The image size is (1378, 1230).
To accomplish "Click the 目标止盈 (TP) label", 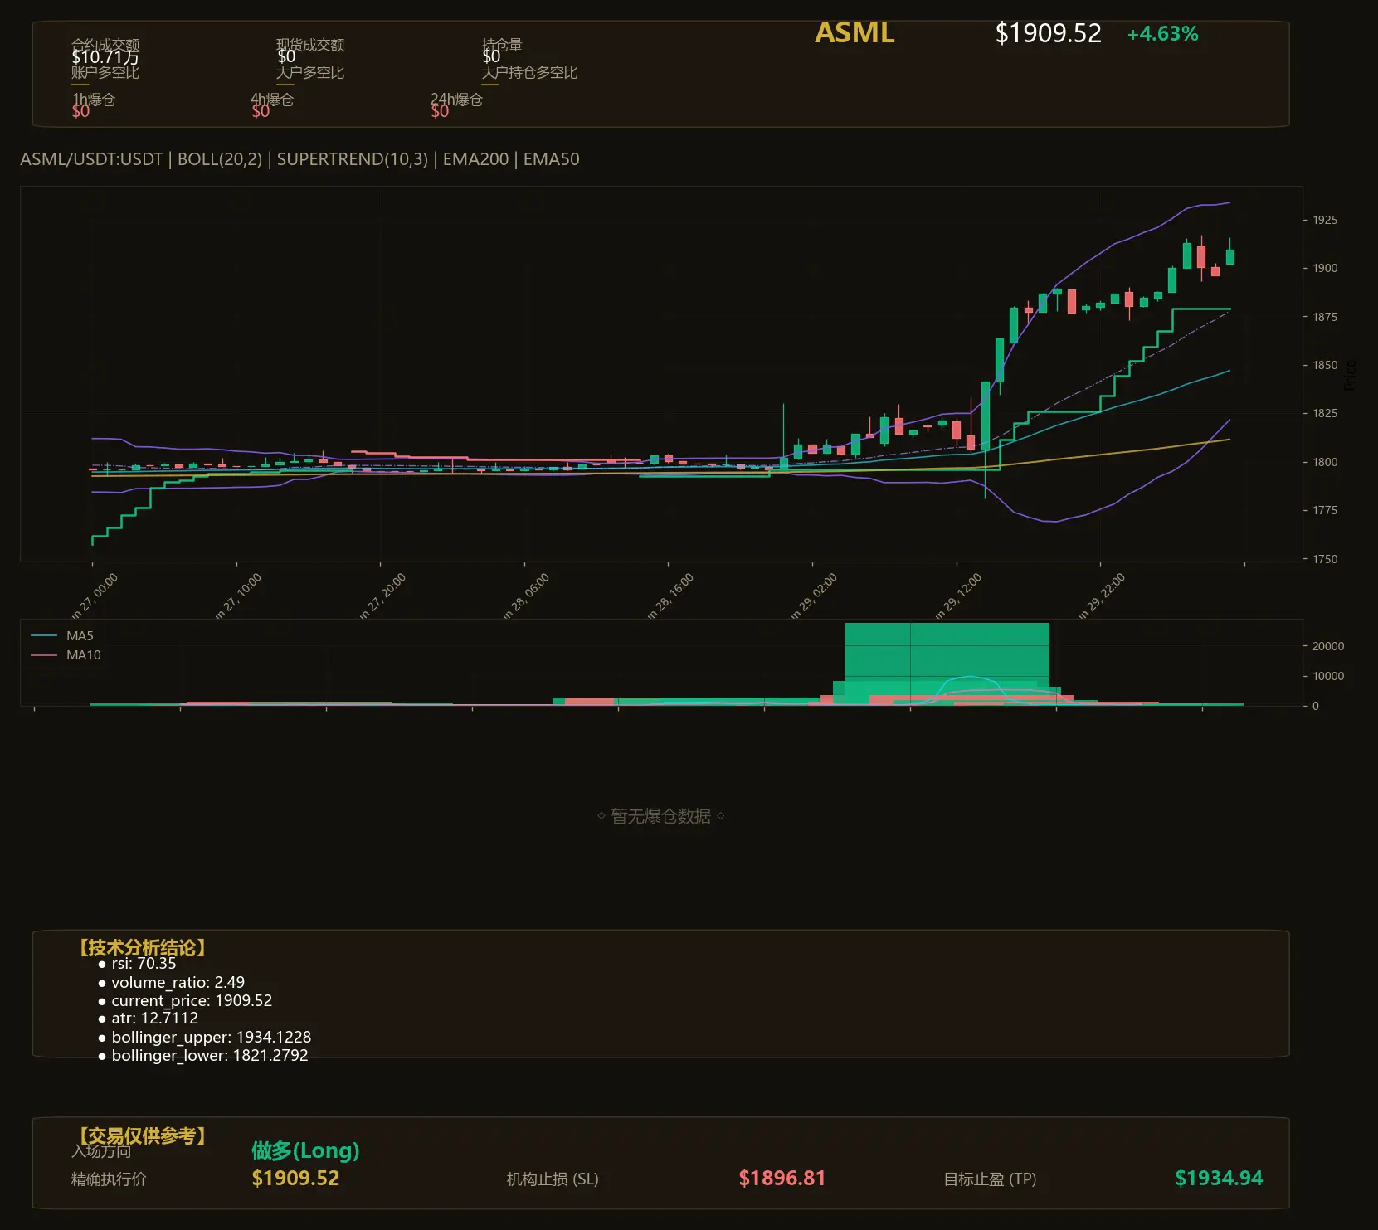I will [990, 1179].
